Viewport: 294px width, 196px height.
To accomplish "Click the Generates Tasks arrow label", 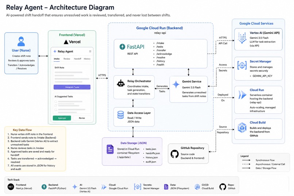I will (162, 89).
